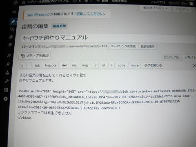Screen dimensions: 196x147
Task: Open the Pages sidebar icon
Action: coord(11,37)
